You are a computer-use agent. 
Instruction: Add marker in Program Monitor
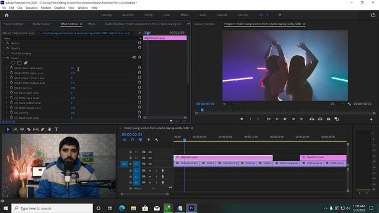242,119
